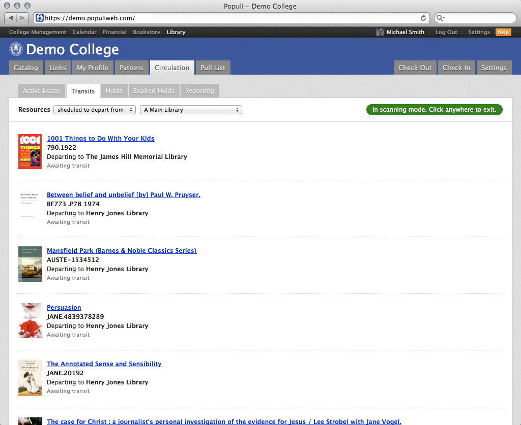Open the My Profile tab

pyautogui.click(x=93, y=68)
